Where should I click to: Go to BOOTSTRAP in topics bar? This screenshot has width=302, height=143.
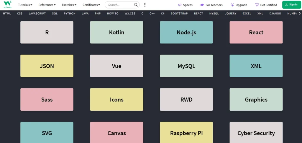pyautogui.click(x=179, y=14)
